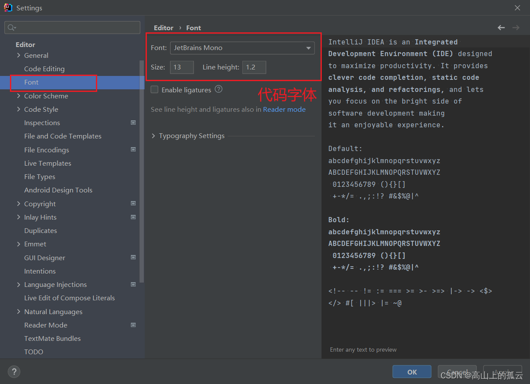Screen dimensions: 530x384
Task: Expand the Natural Languages node
Action: tap(19, 312)
